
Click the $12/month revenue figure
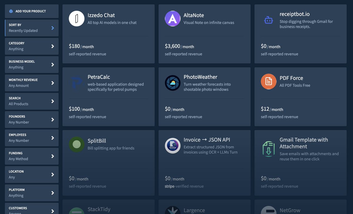272,109
